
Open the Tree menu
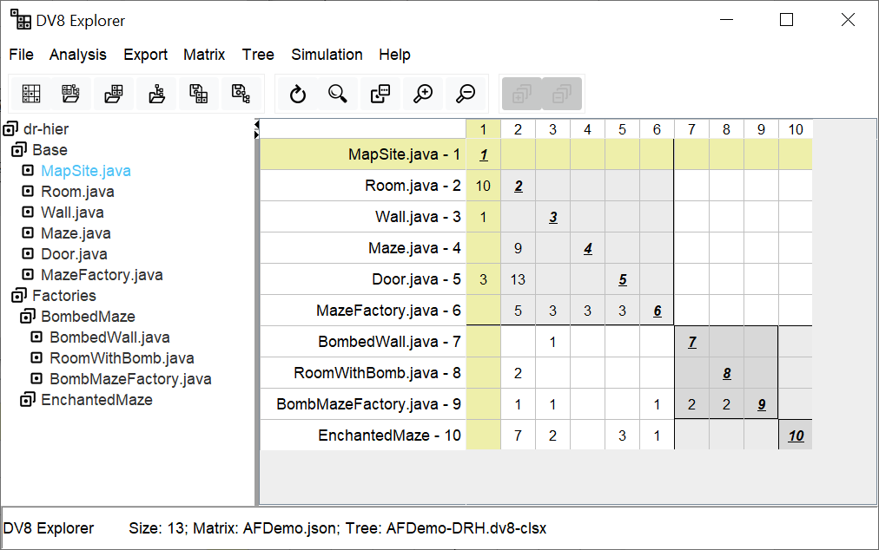pyautogui.click(x=258, y=55)
